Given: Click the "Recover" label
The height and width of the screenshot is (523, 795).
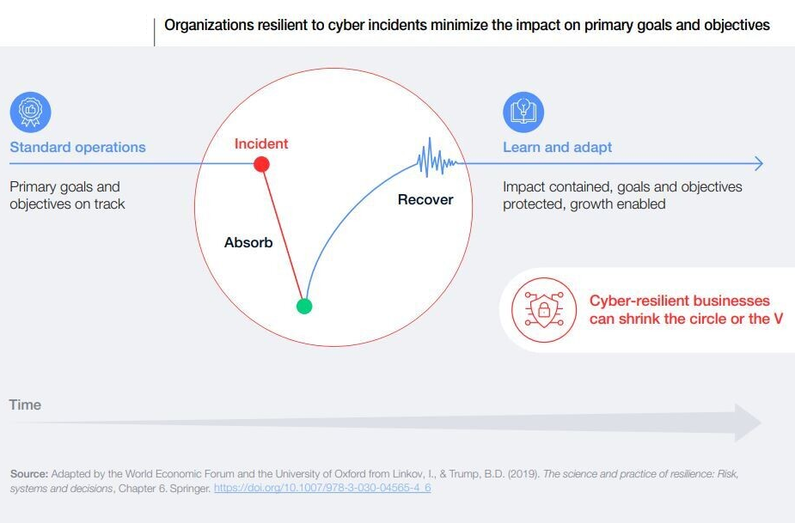Looking at the screenshot, I should click(425, 199).
